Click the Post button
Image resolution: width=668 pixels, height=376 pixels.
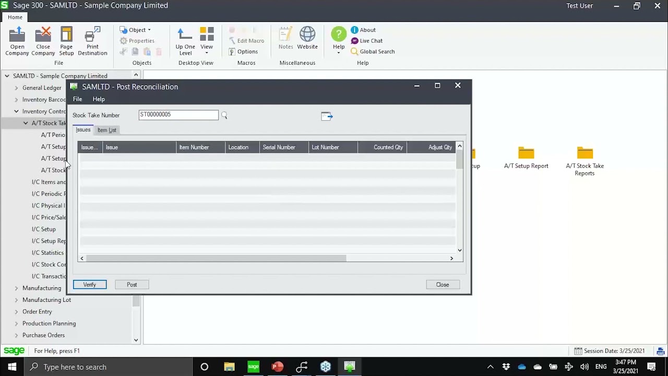[132, 285]
